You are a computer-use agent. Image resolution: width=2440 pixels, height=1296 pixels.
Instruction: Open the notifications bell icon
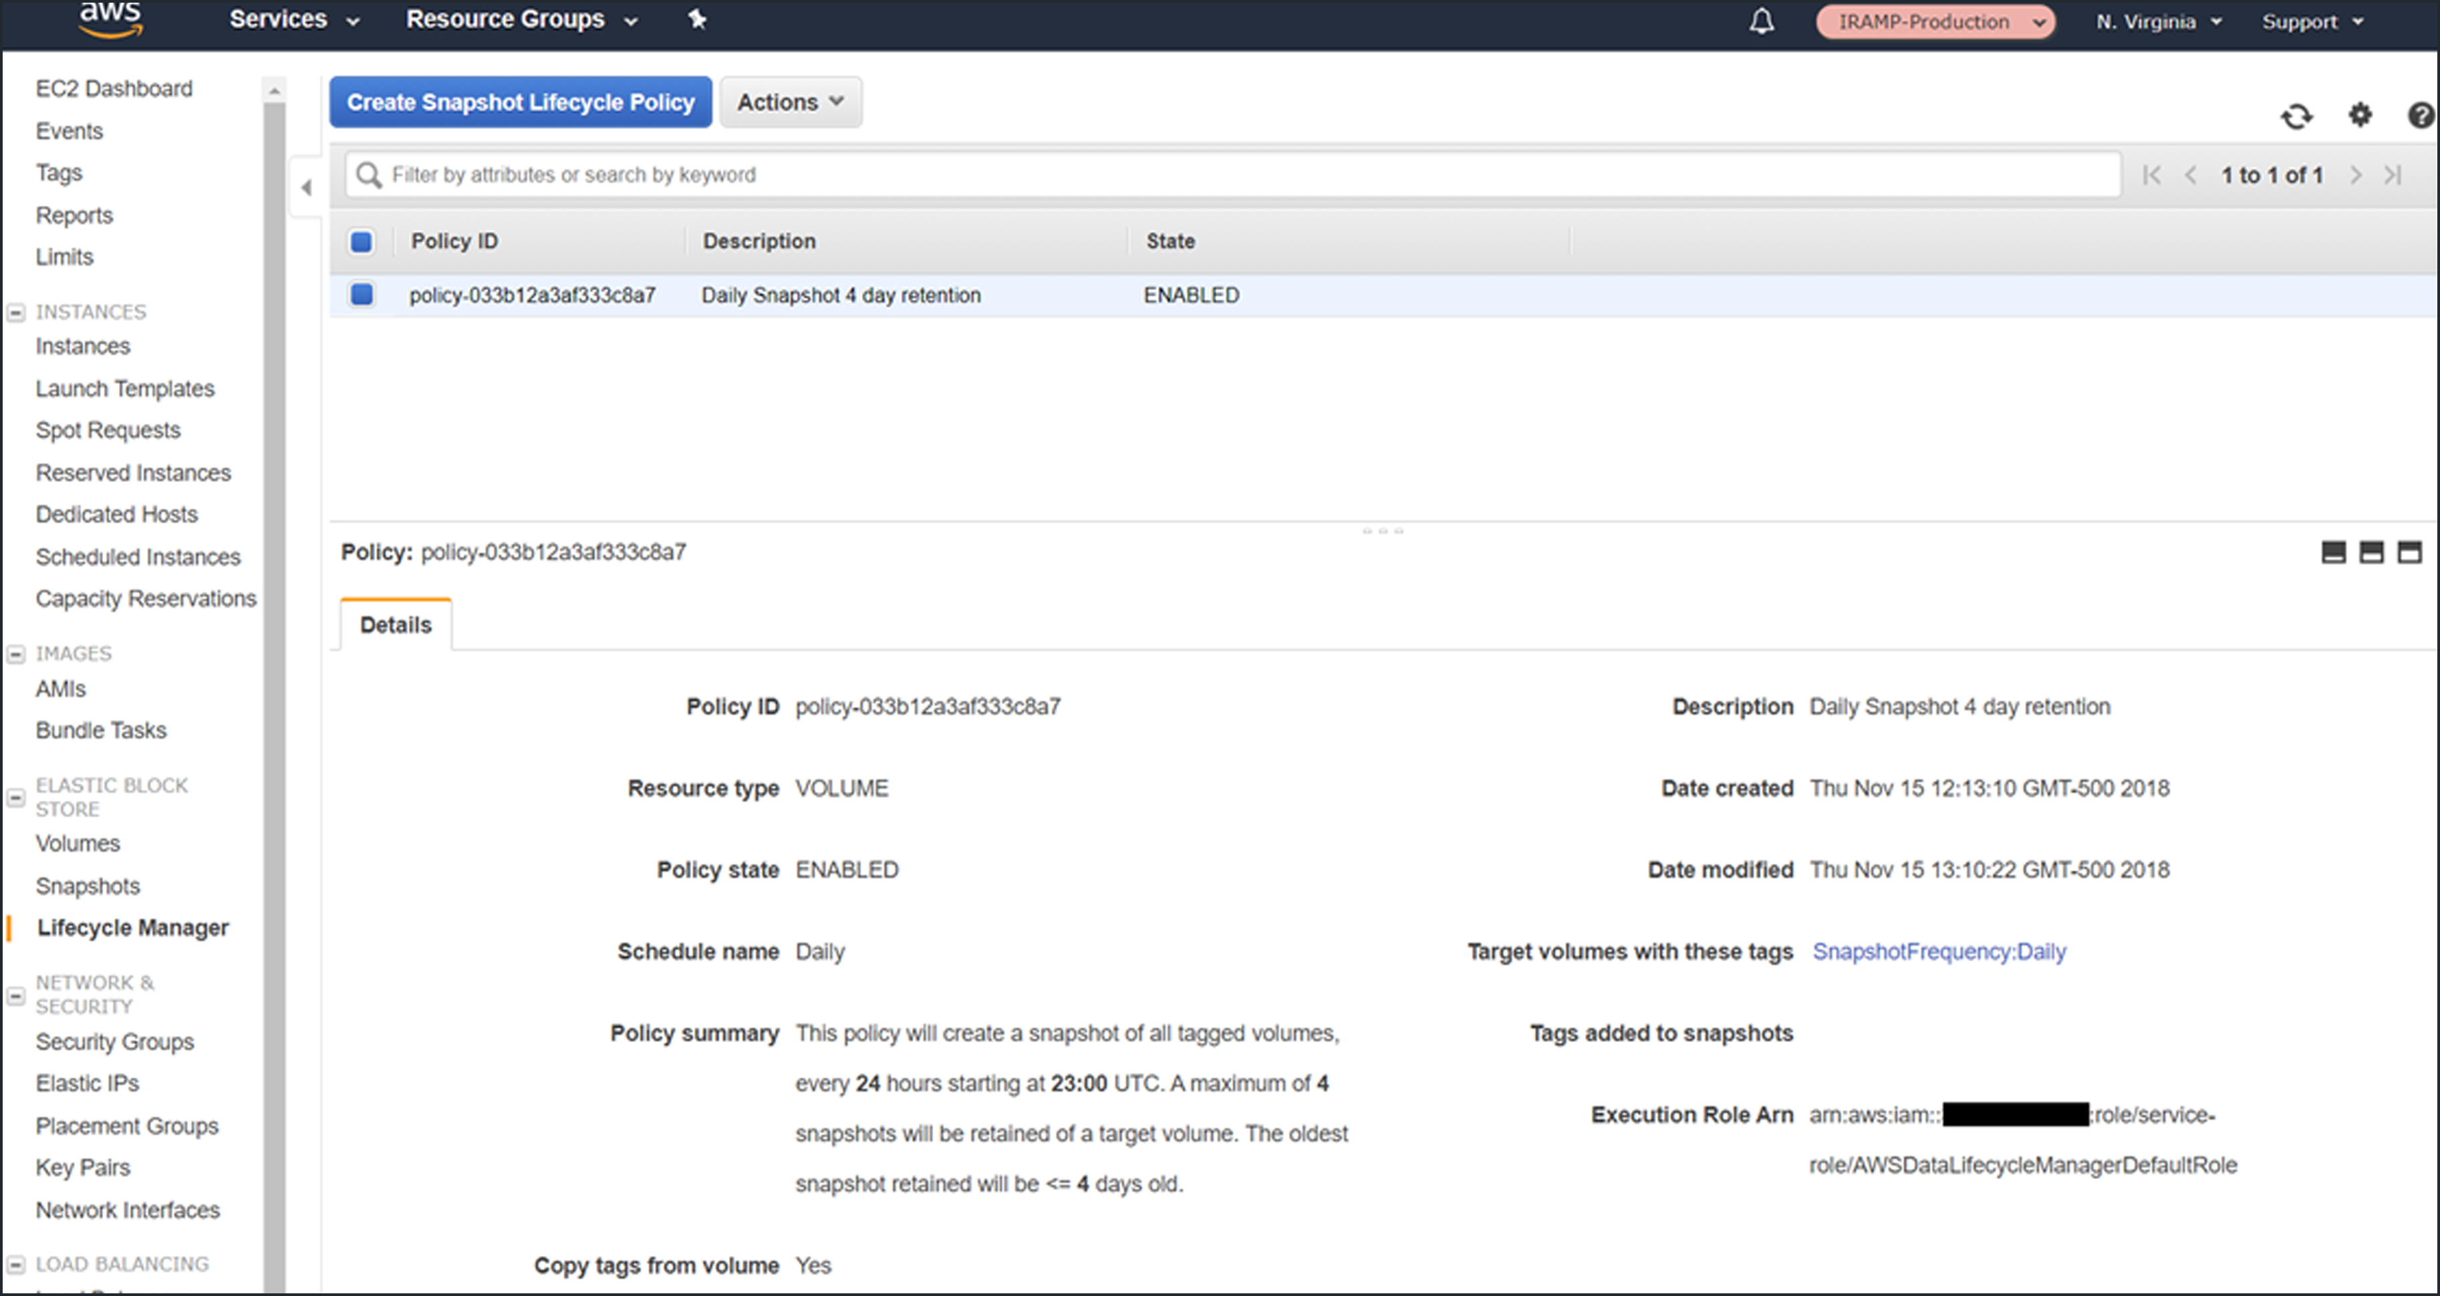coord(1761,21)
